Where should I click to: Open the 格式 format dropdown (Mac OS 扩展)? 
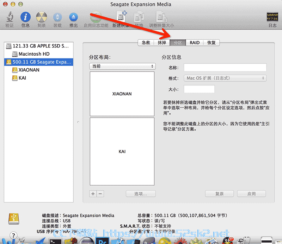point(225,78)
